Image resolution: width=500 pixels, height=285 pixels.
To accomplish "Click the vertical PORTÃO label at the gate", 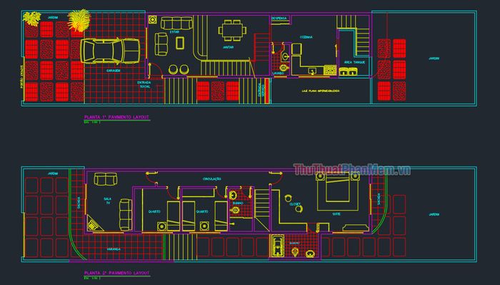I will tap(21, 76).
